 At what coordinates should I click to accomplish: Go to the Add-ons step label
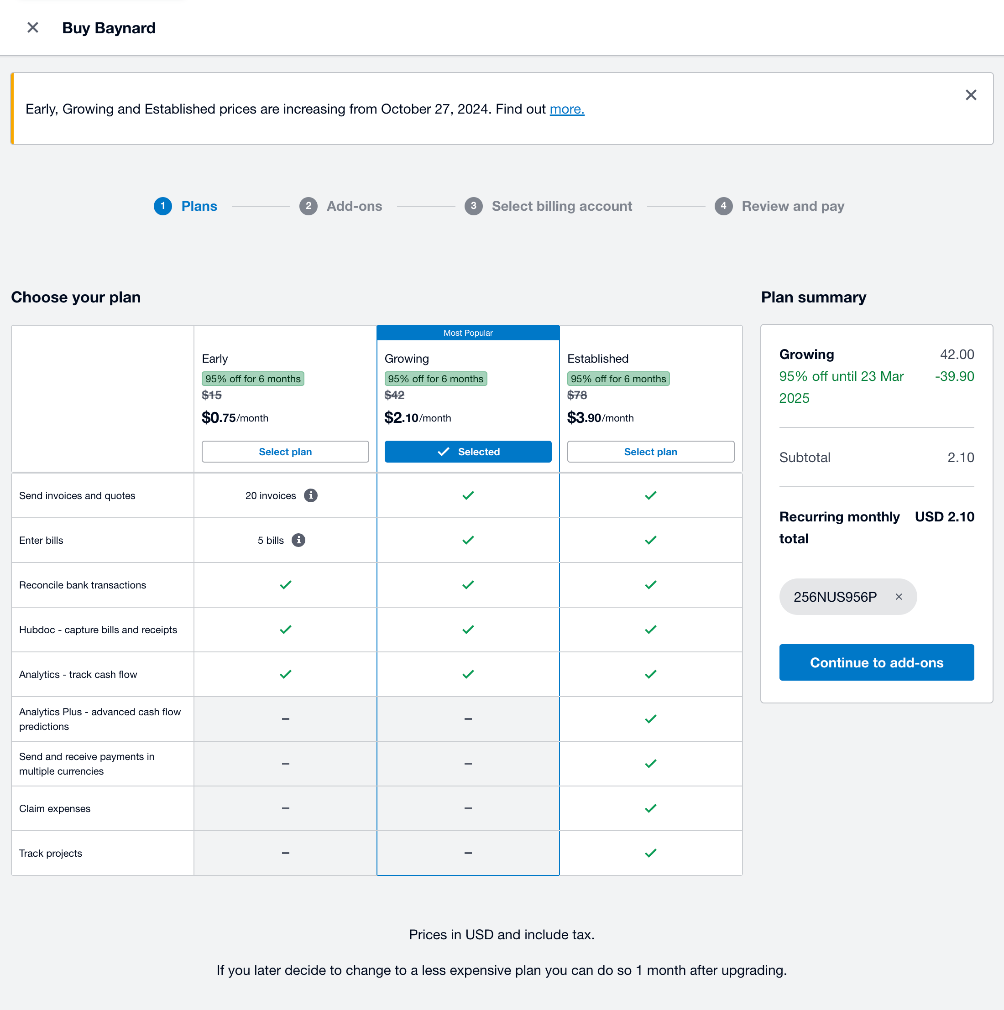354,207
